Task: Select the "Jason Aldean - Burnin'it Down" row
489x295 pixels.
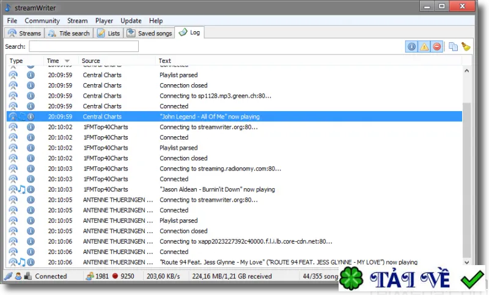Action: click(234, 189)
